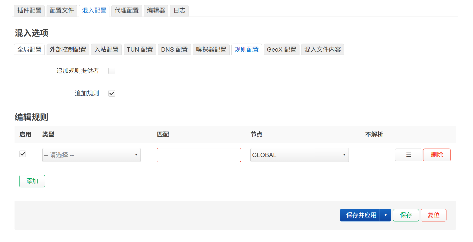Click the 保存并应用 button
Screen dimensions: 473x242
click(361, 215)
